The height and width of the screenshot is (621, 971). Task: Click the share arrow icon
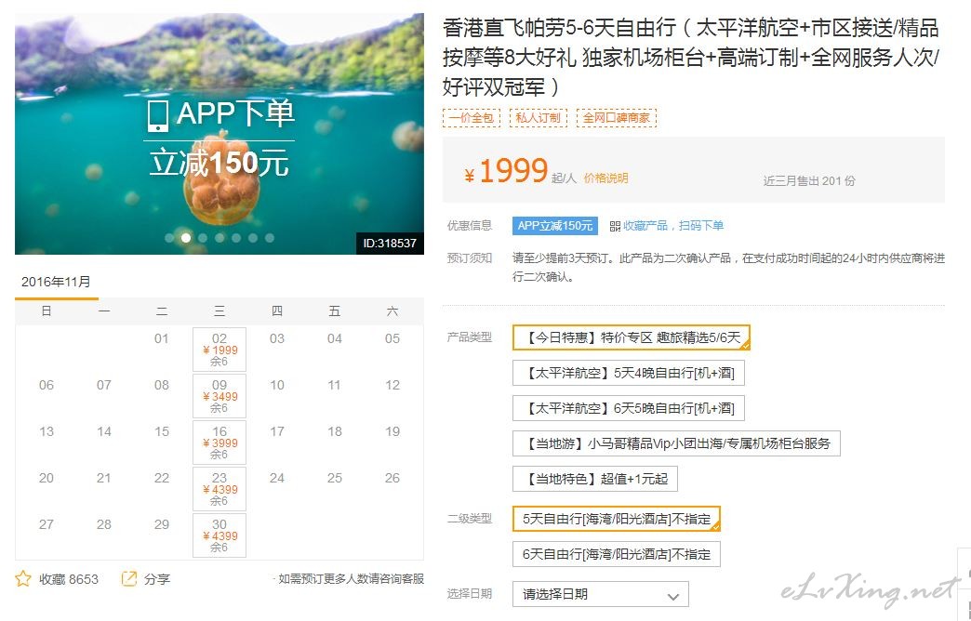(x=128, y=579)
